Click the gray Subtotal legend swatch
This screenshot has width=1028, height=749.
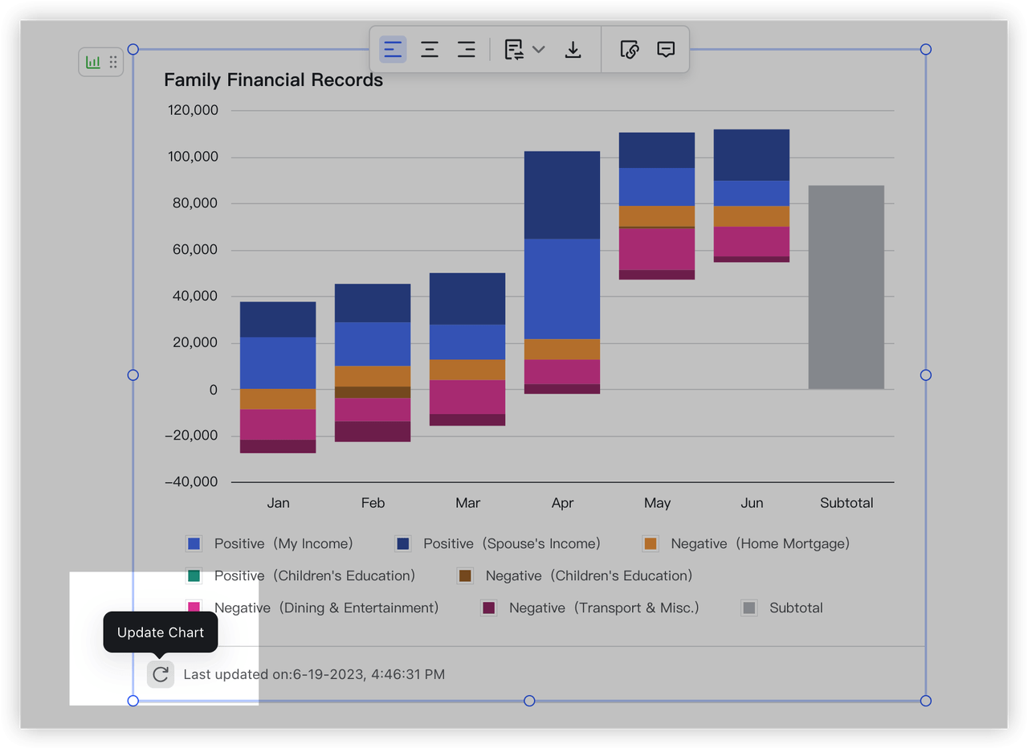749,608
